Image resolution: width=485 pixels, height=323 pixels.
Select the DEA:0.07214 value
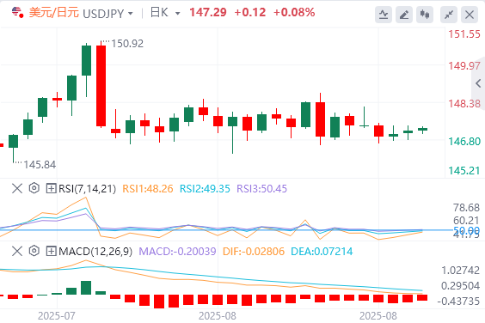pos(322,252)
